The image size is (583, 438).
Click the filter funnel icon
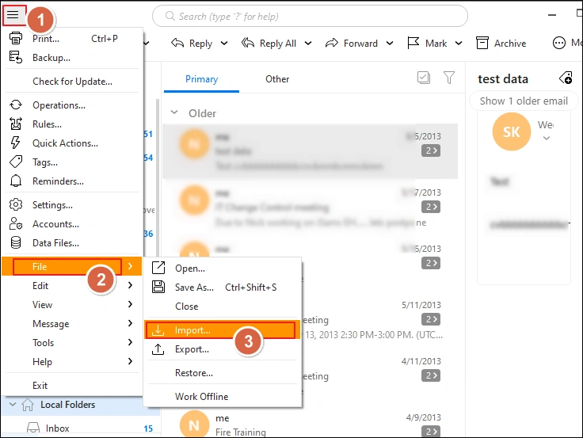pyautogui.click(x=449, y=78)
